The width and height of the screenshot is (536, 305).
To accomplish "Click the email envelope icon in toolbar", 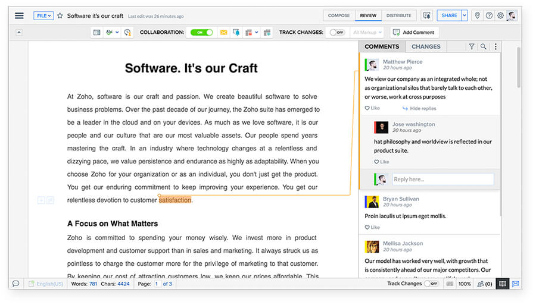I will (x=224, y=33).
